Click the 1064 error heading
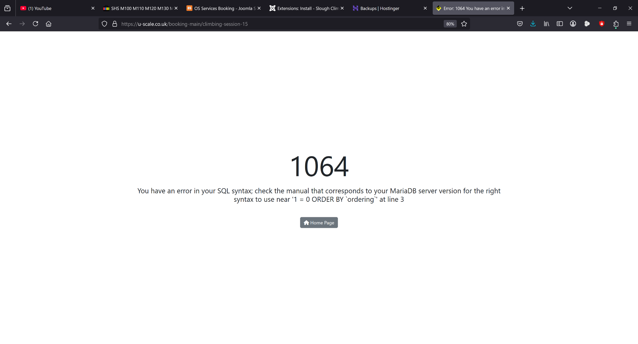This screenshot has width=638, height=344. tap(319, 166)
